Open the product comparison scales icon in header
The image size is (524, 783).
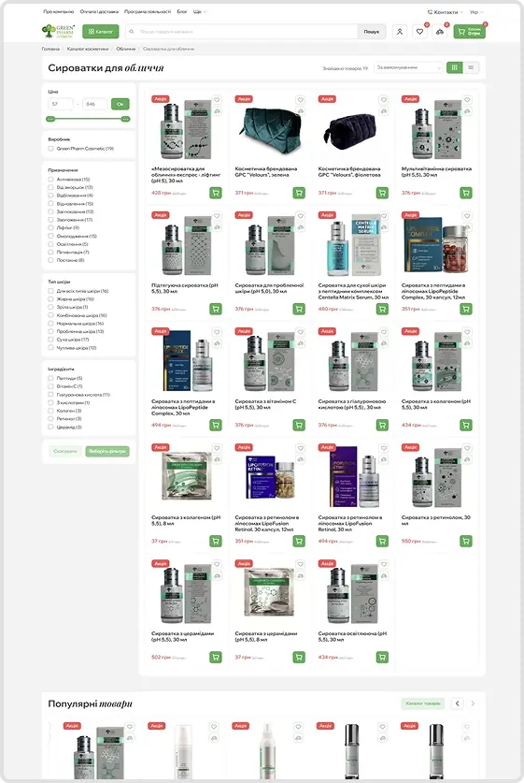pos(440,32)
